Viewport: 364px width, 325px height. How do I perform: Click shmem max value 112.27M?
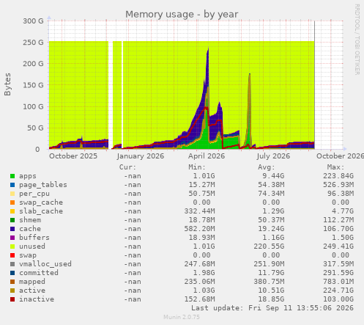pyautogui.click(x=338, y=220)
